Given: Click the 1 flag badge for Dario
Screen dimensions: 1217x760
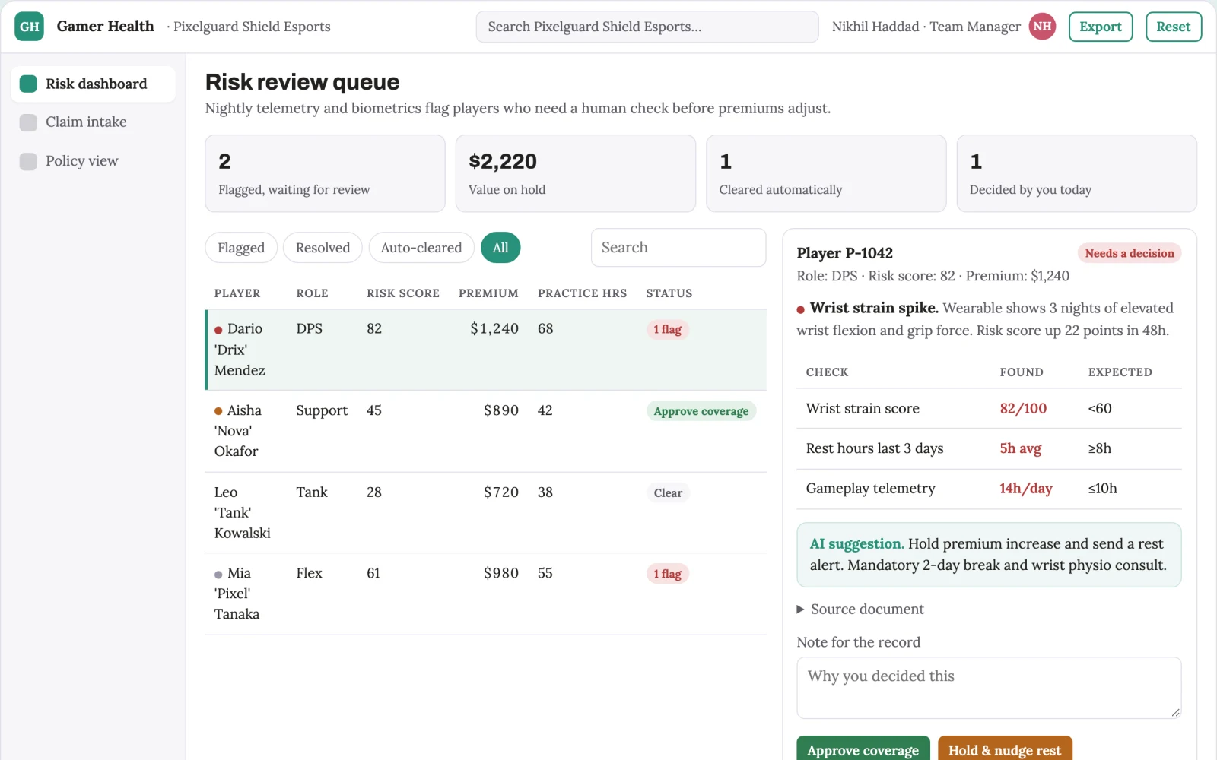Looking at the screenshot, I should pos(667,330).
